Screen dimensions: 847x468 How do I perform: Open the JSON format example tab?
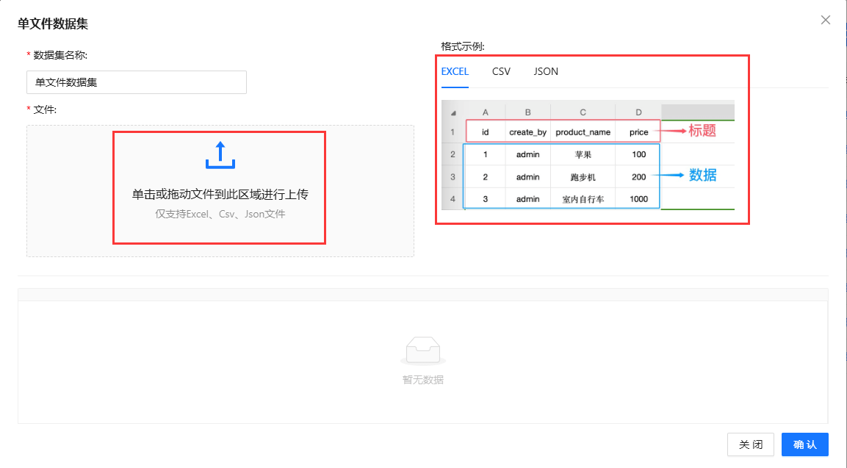coord(546,71)
